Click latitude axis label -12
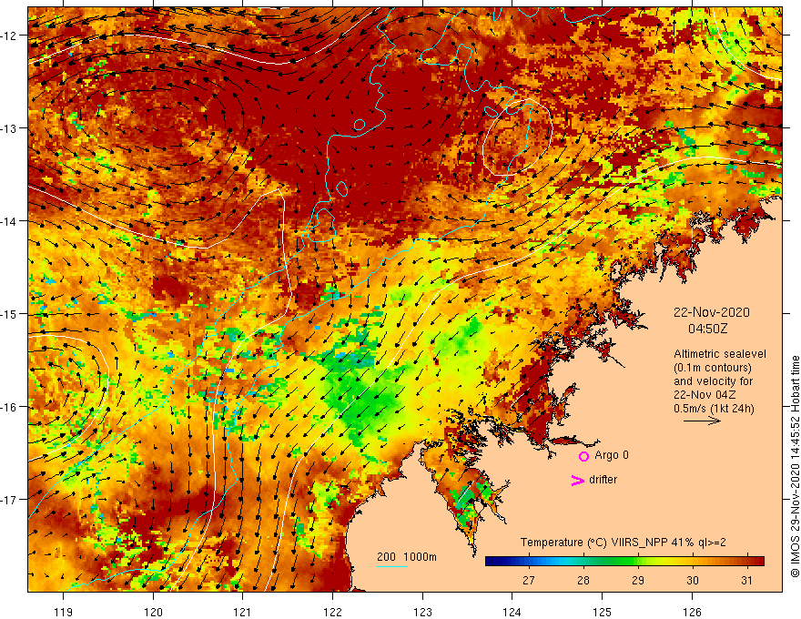Viewport: 801px width, 619px height. [x=9, y=36]
